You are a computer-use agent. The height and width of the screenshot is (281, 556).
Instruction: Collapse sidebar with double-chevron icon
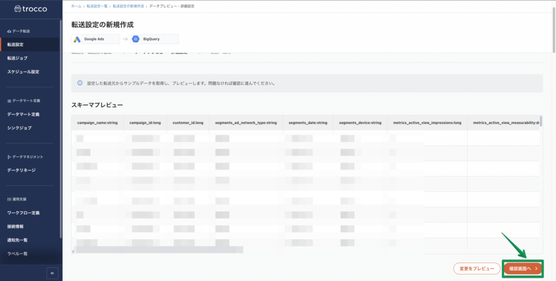click(52, 273)
